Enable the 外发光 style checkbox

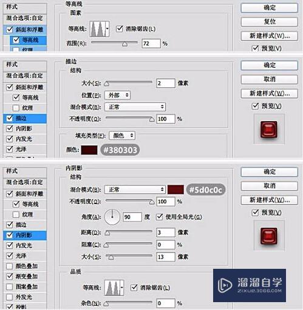10,297
